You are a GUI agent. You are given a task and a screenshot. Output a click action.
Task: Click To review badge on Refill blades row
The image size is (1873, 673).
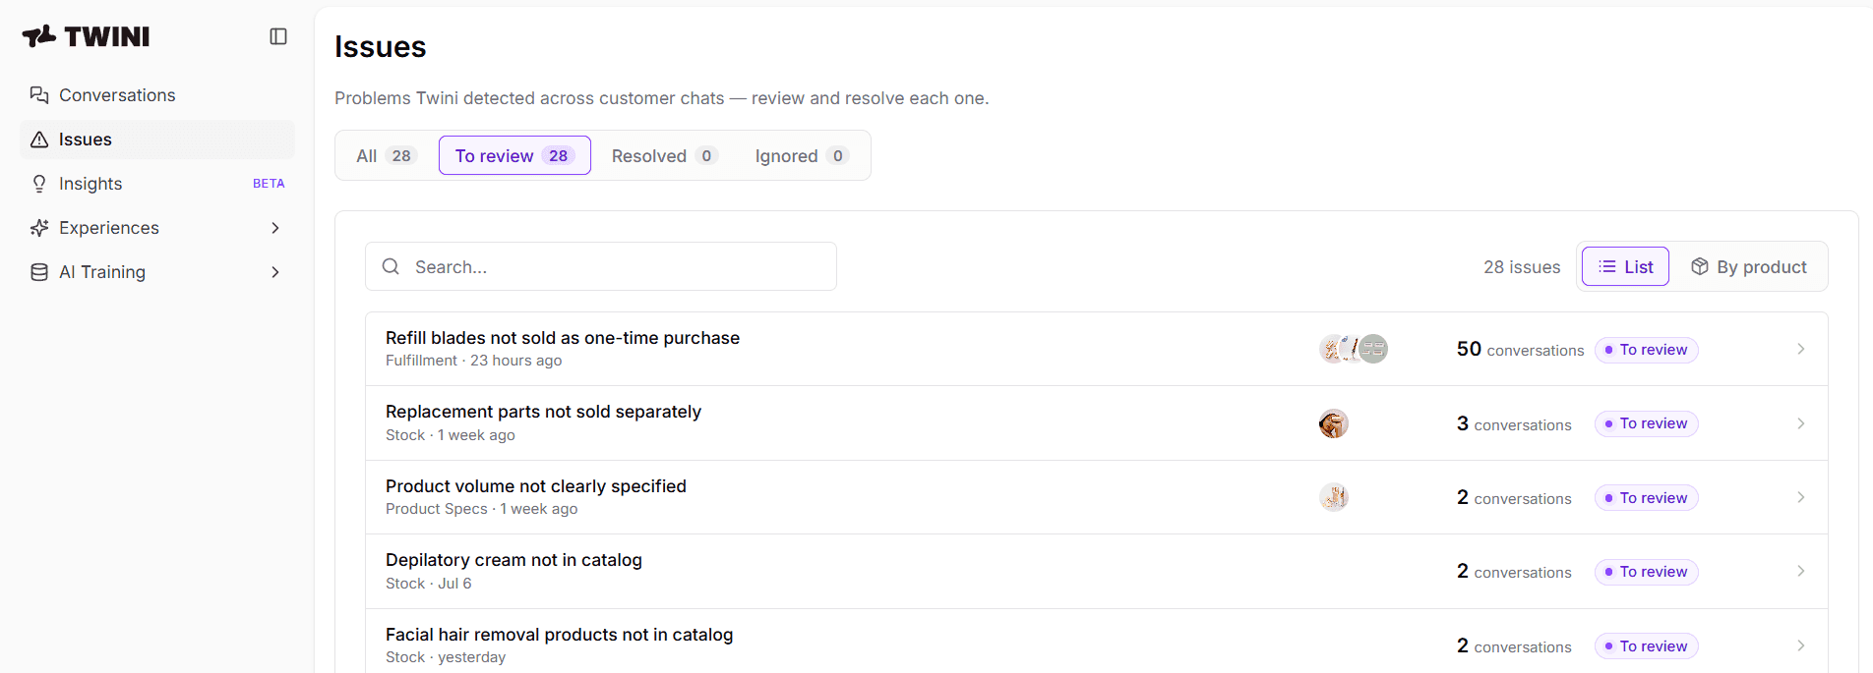[1646, 350]
